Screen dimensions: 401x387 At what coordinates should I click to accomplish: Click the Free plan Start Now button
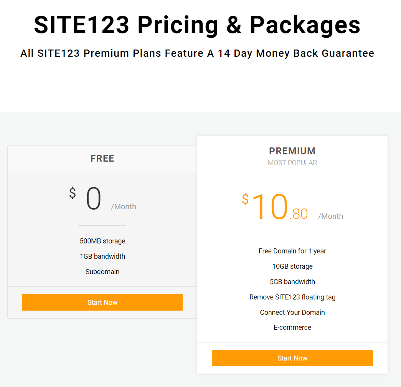tap(102, 302)
